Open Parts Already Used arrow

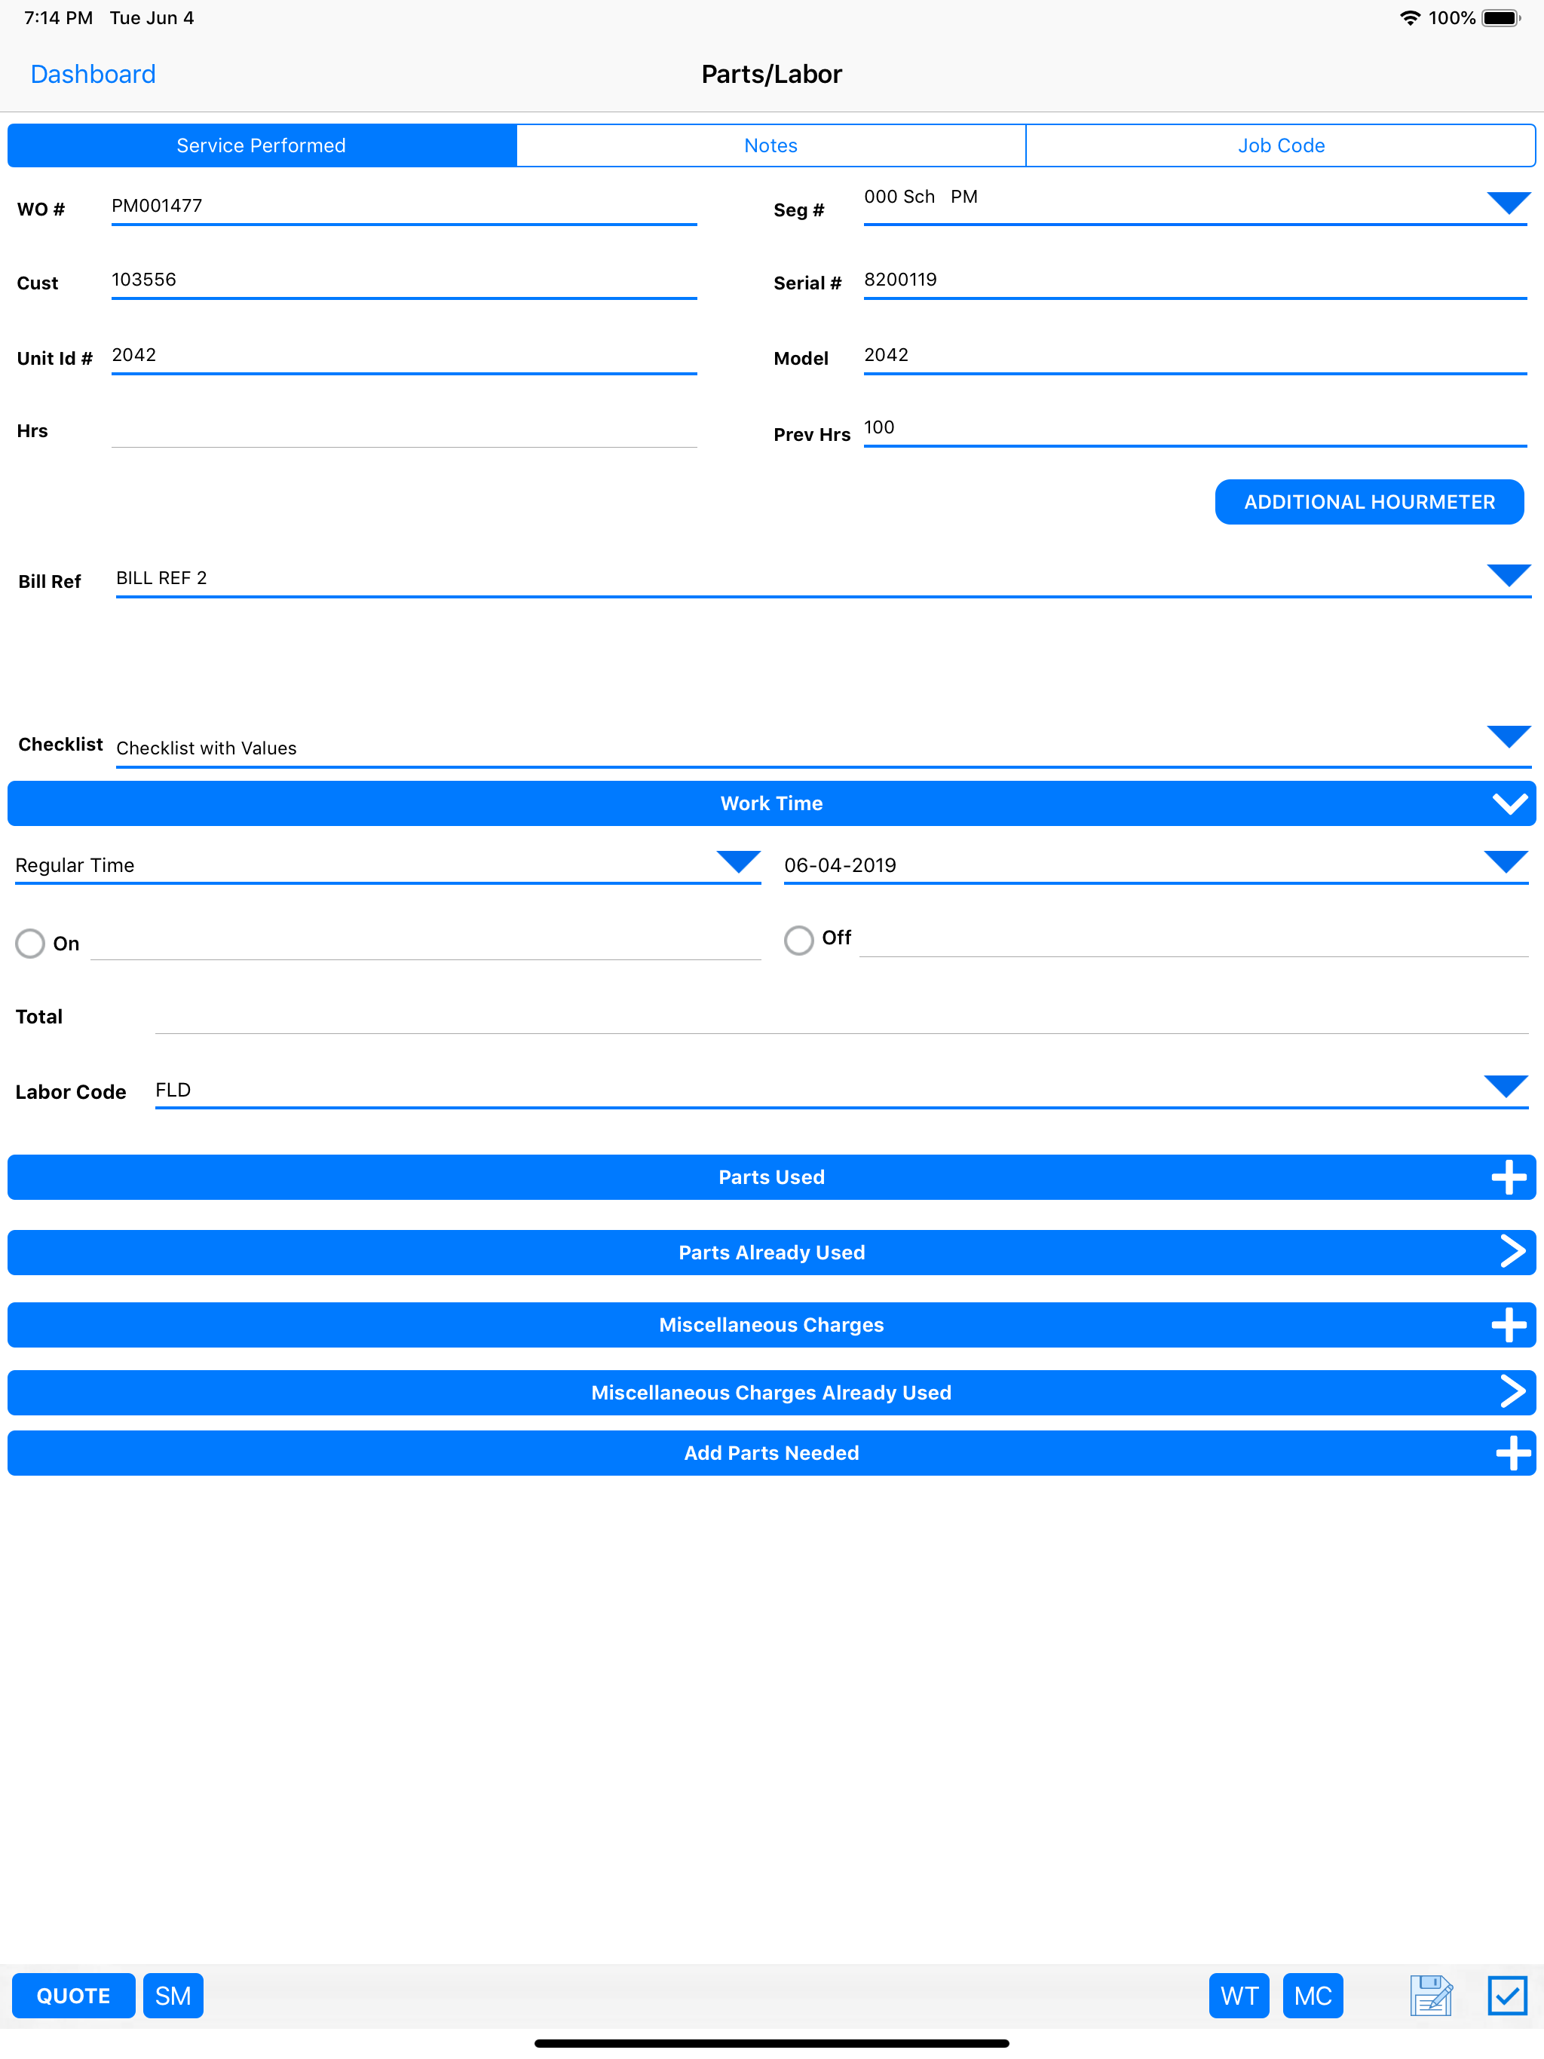tap(1512, 1251)
